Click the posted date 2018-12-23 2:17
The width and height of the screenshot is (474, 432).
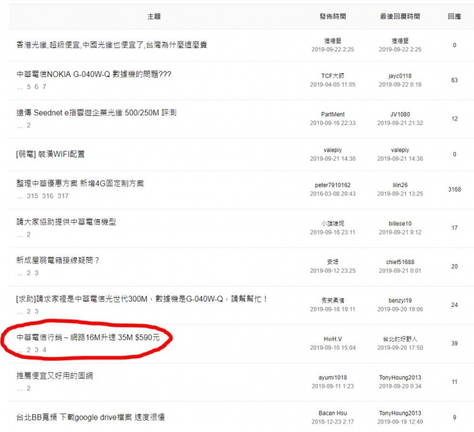332,421
